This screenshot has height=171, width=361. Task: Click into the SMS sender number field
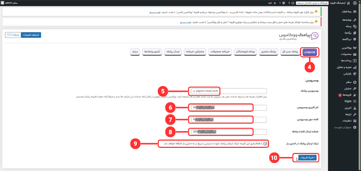tap(228, 132)
